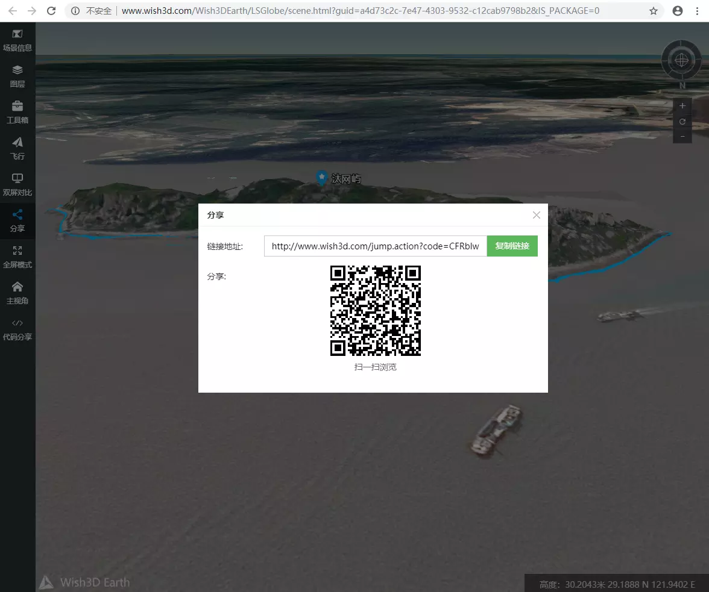Image resolution: width=709 pixels, height=592 pixels.
Task: Open 双屏对比 dual-screen comparison
Action: pyautogui.click(x=17, y=185)
